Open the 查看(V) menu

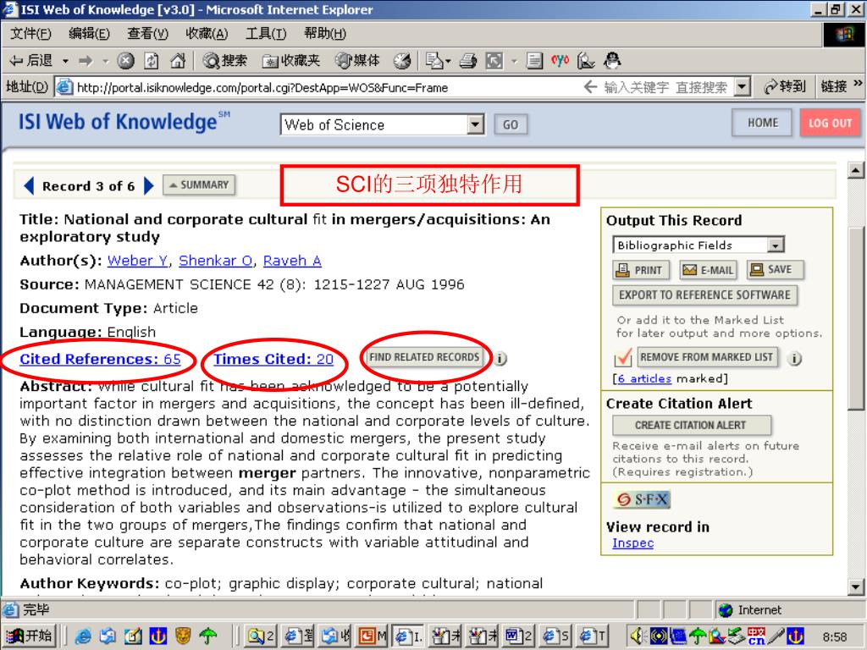click(x=147, y=34)
